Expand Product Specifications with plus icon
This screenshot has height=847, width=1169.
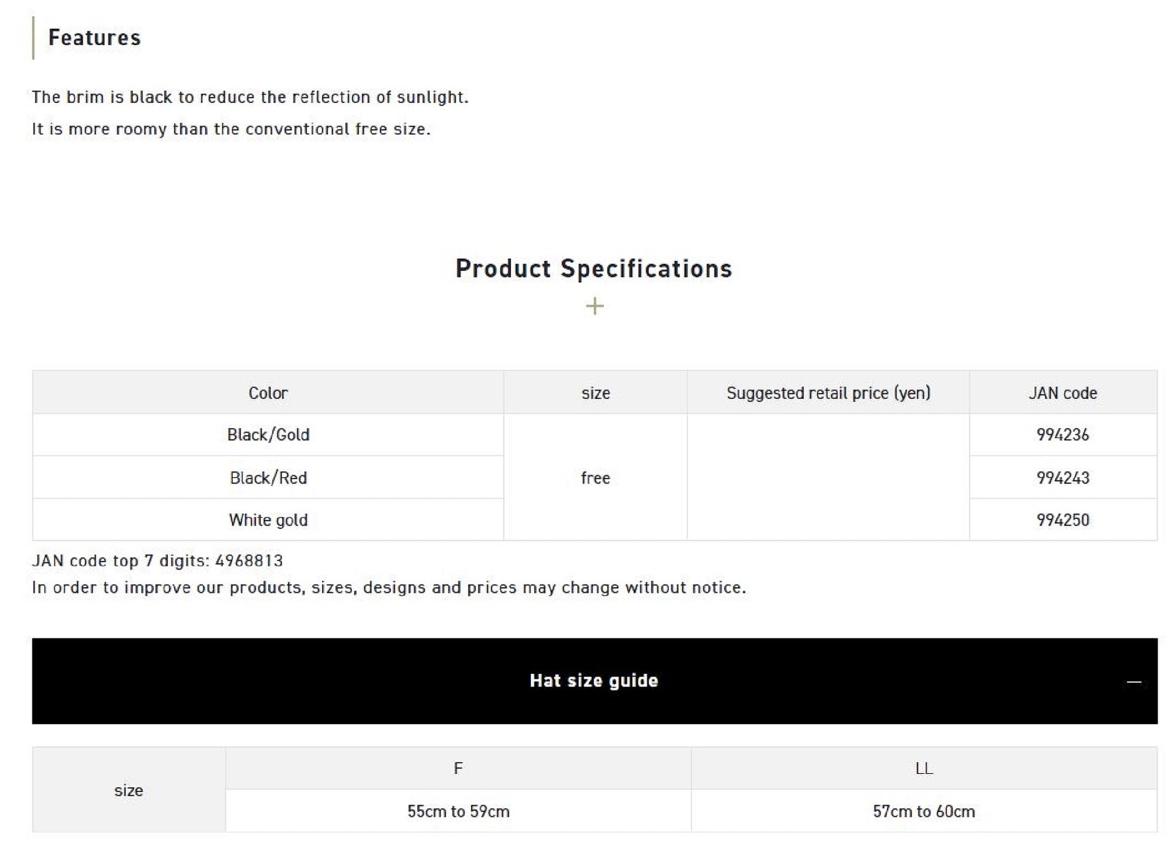[594, 306]
